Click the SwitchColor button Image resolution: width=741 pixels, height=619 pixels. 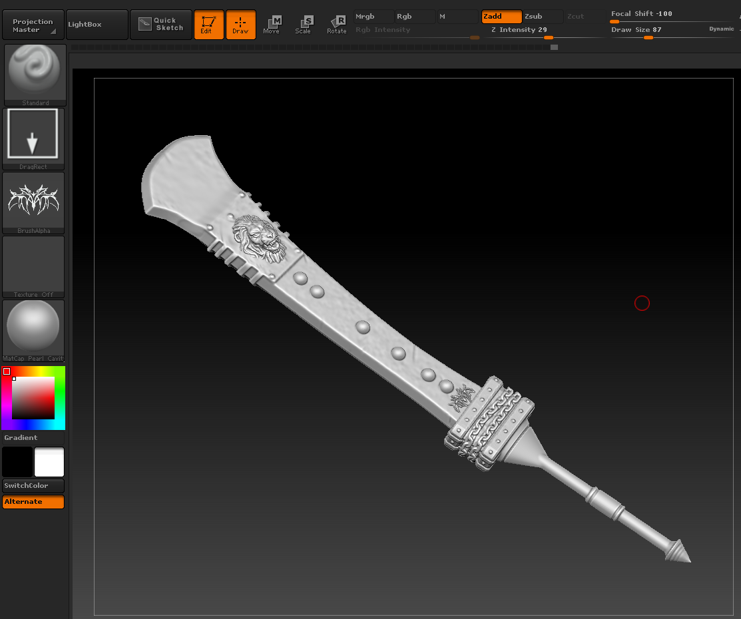tap(33, 485)
